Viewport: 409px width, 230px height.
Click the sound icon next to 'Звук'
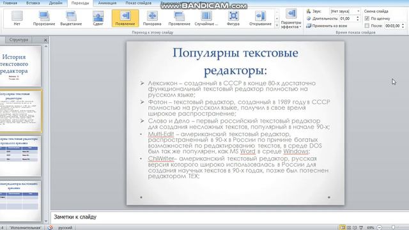click(309, 11)
